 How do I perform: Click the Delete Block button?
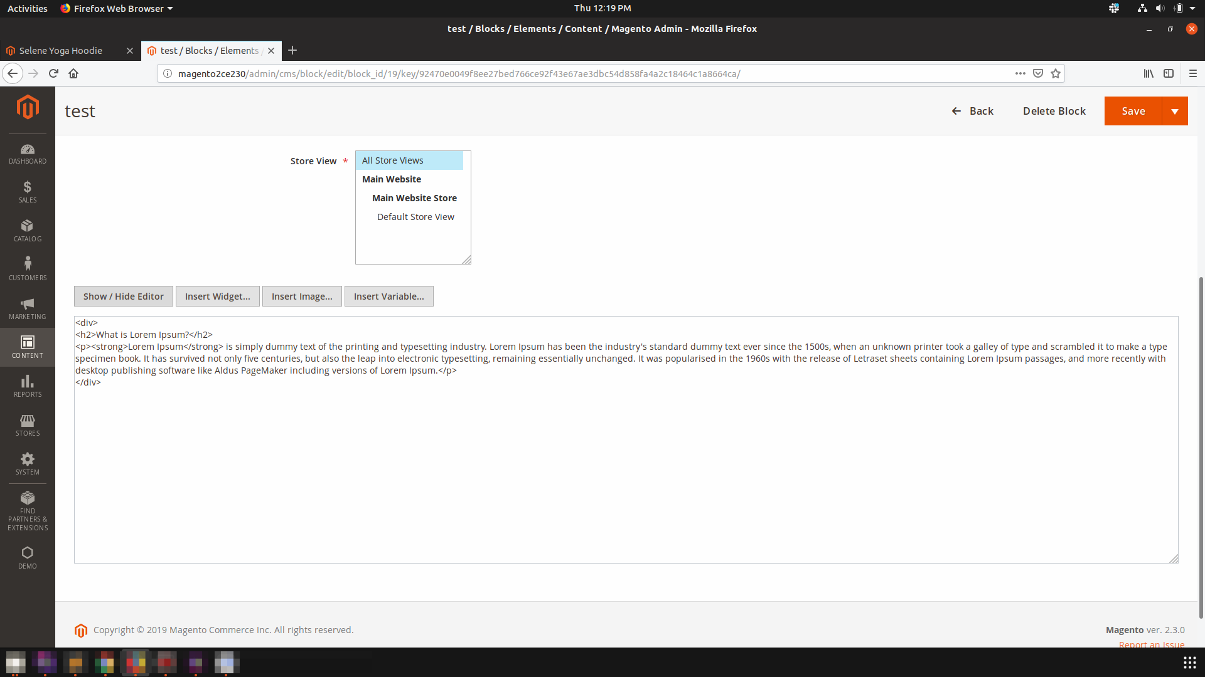[1054, 111]
